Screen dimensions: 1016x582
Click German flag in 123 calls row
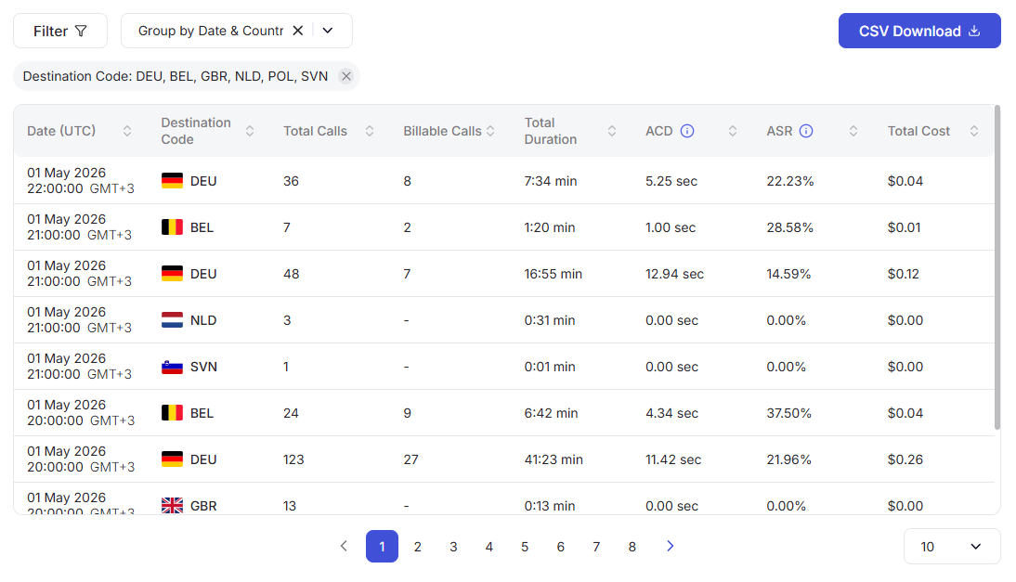coord(172,459)
